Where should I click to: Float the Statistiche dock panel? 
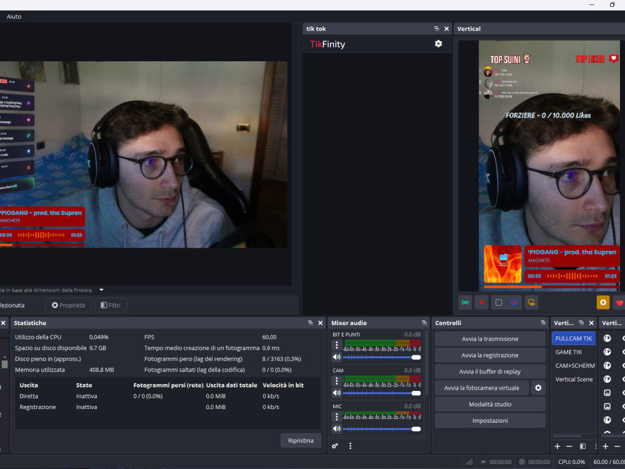pos(311,323)
